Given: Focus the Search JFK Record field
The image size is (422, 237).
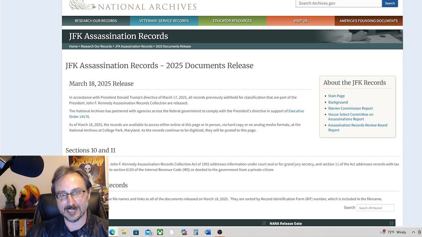Looking at the screenshot, I should click(376, 208).
